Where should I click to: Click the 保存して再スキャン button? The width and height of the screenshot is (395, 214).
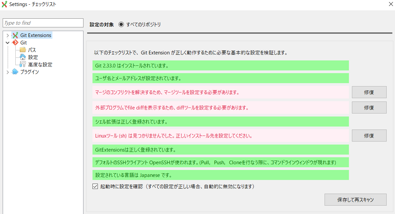(x=355, y=200)
